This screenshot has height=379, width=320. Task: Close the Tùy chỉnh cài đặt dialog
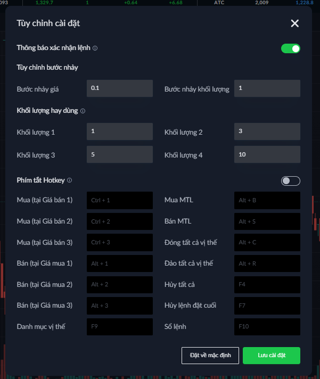(x=295, y=23)
